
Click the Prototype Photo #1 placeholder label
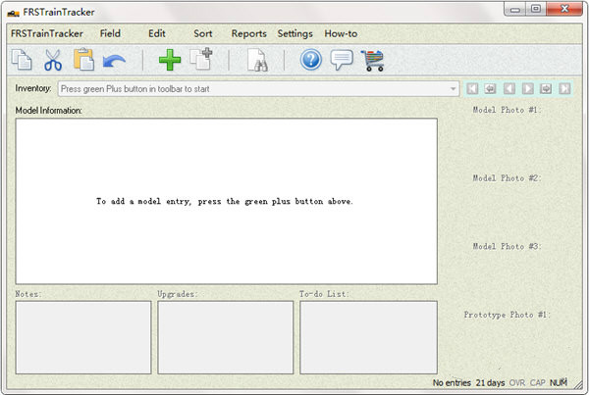pos(507,315)
